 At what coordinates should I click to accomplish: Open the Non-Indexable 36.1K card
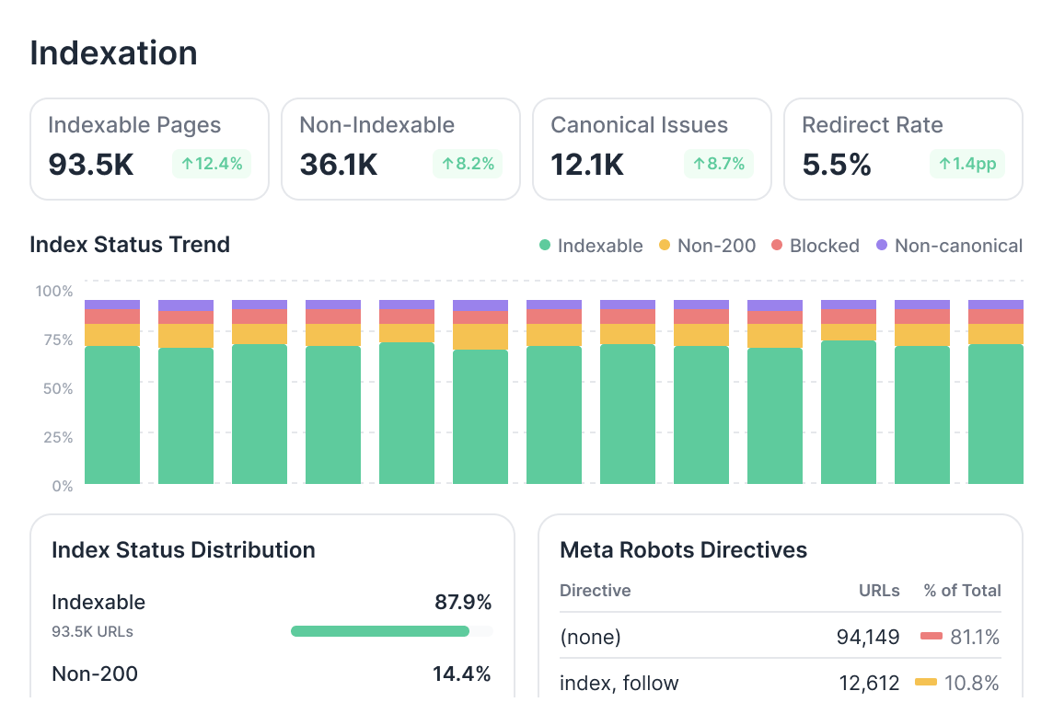(401, 149)
